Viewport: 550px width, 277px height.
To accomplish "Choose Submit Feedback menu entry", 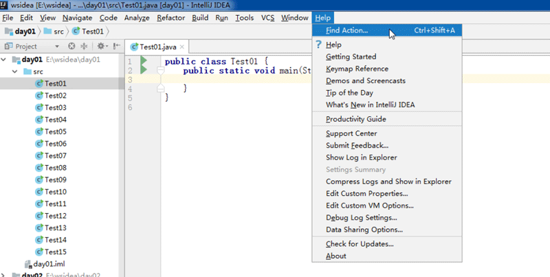I will point(387,145).
